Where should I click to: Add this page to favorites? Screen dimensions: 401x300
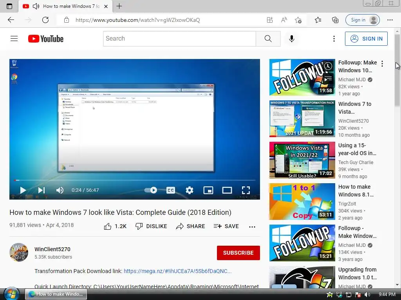coord(298,20)
